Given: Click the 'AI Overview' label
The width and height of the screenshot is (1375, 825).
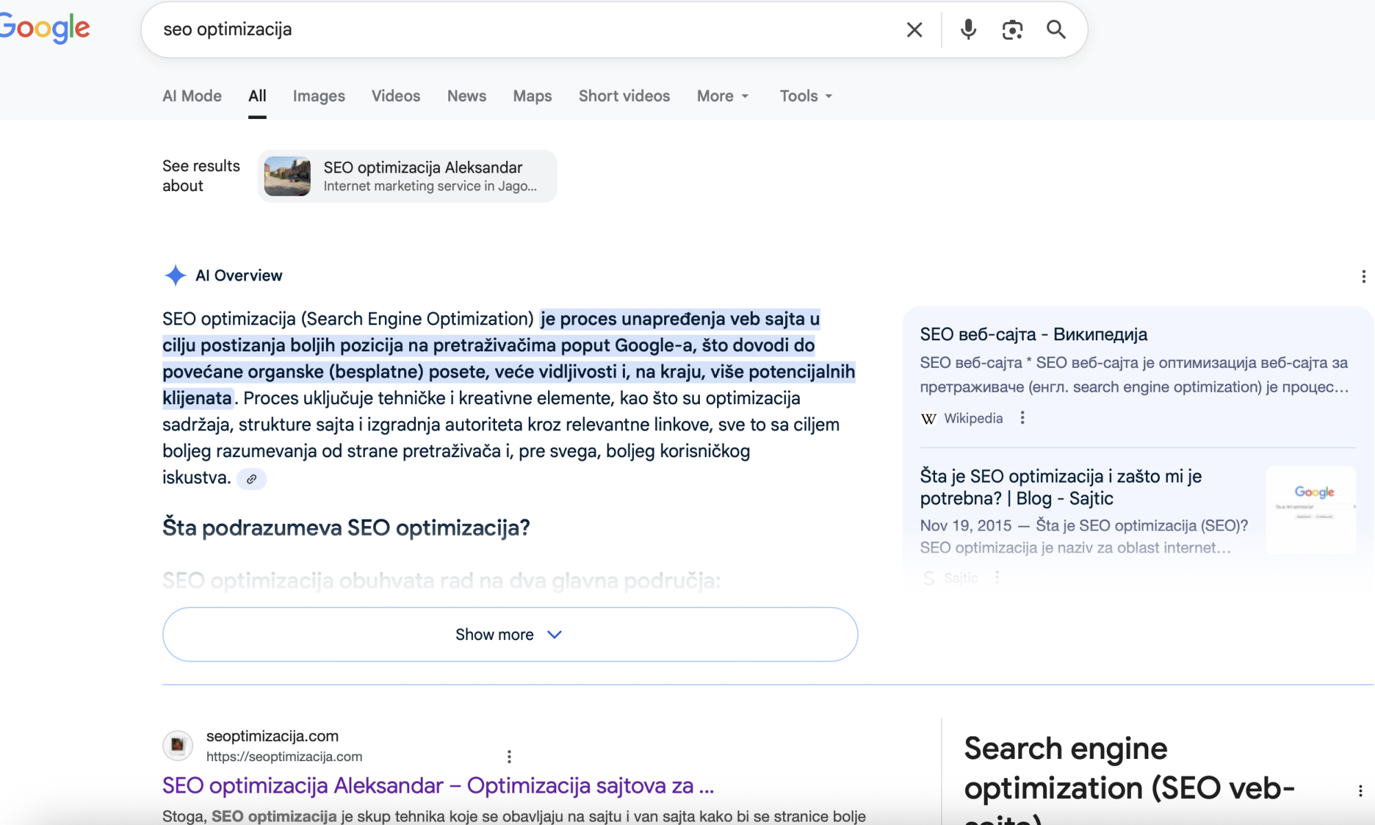Looking at the screenshot, I should point(239,276).
